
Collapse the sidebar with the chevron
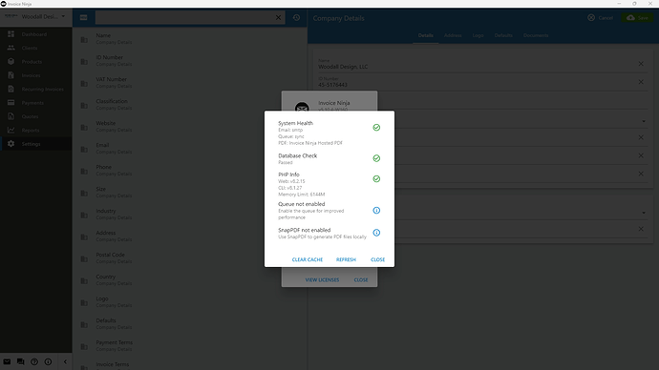point(65,361)
